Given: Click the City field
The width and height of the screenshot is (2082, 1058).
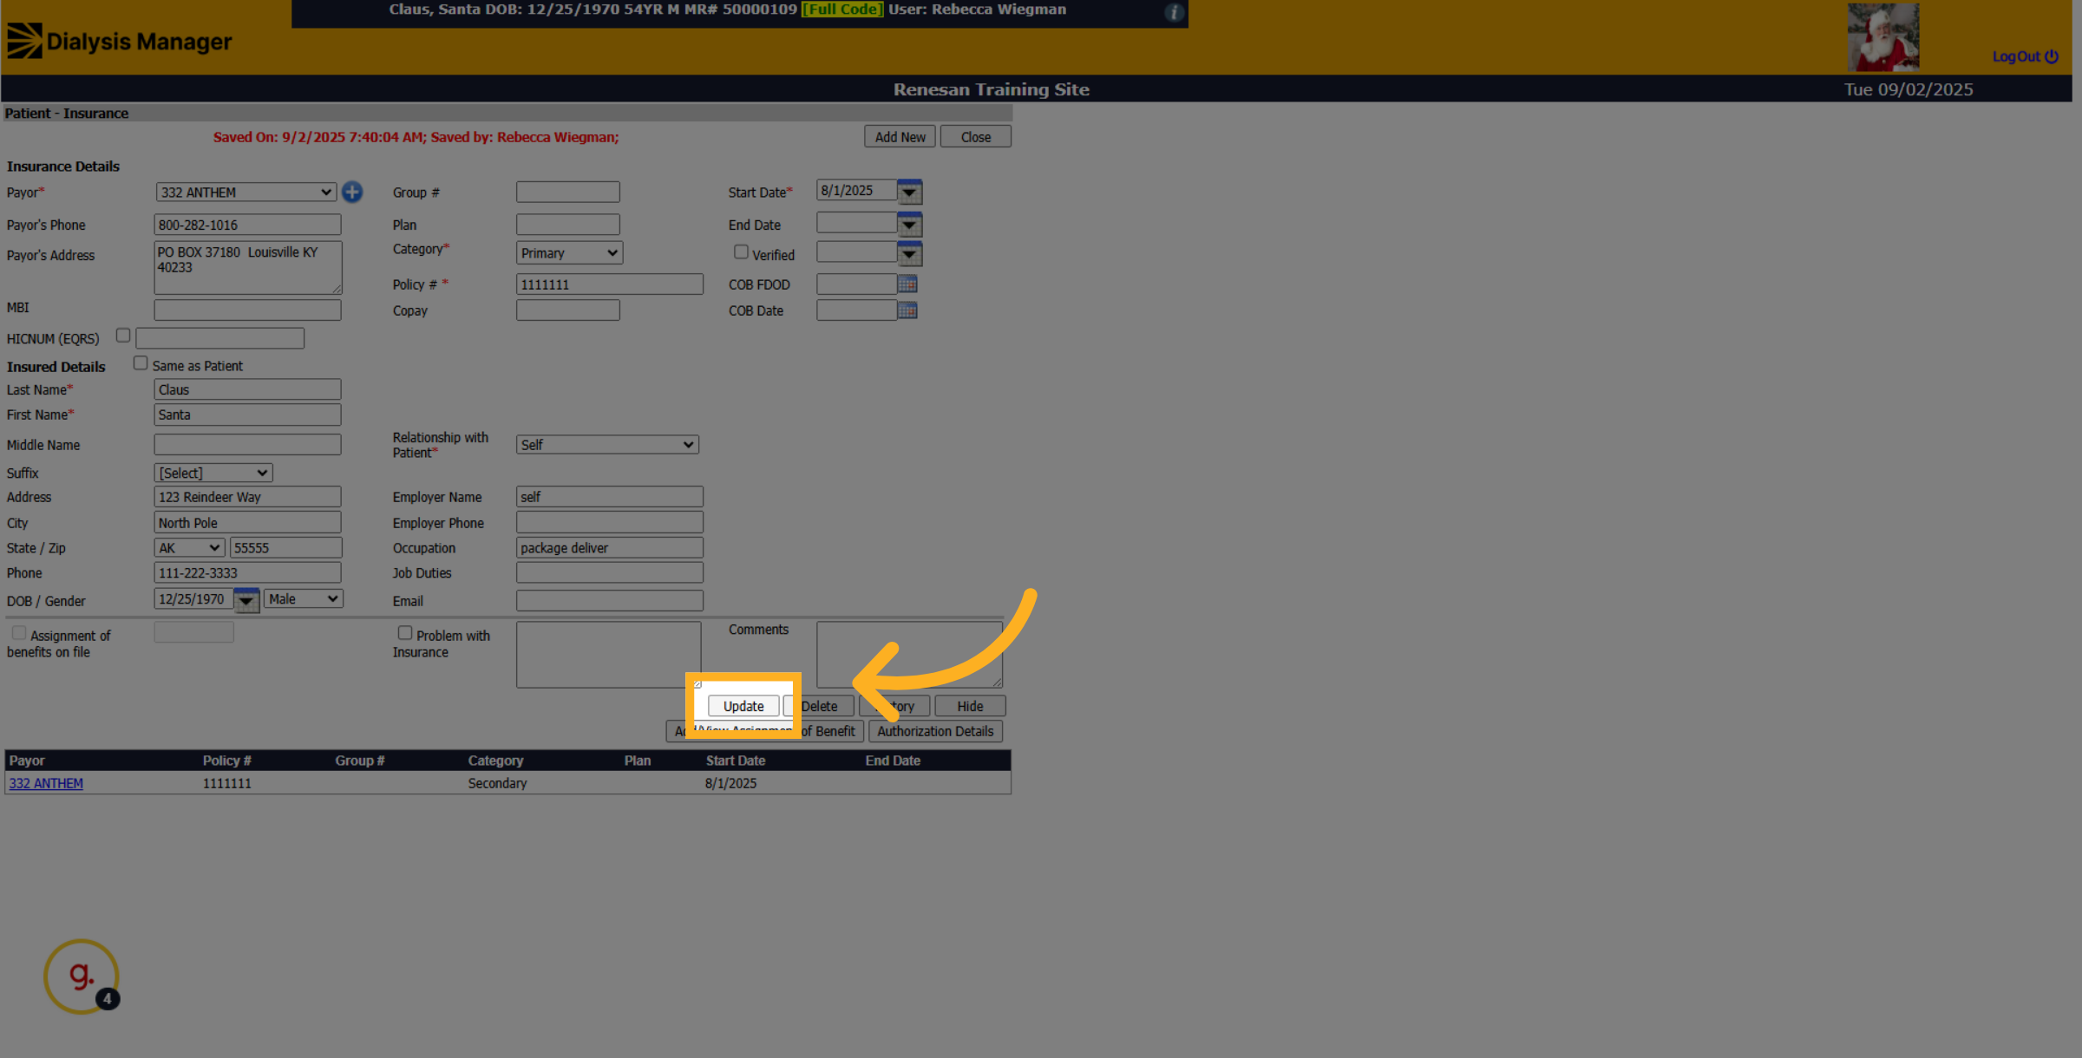Looking at the screenshot, I should pos(248,522).
